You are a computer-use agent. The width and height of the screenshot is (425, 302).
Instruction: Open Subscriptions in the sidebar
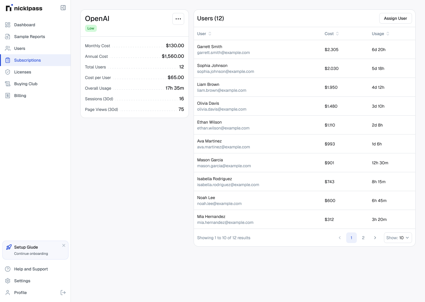pos(27,60)
